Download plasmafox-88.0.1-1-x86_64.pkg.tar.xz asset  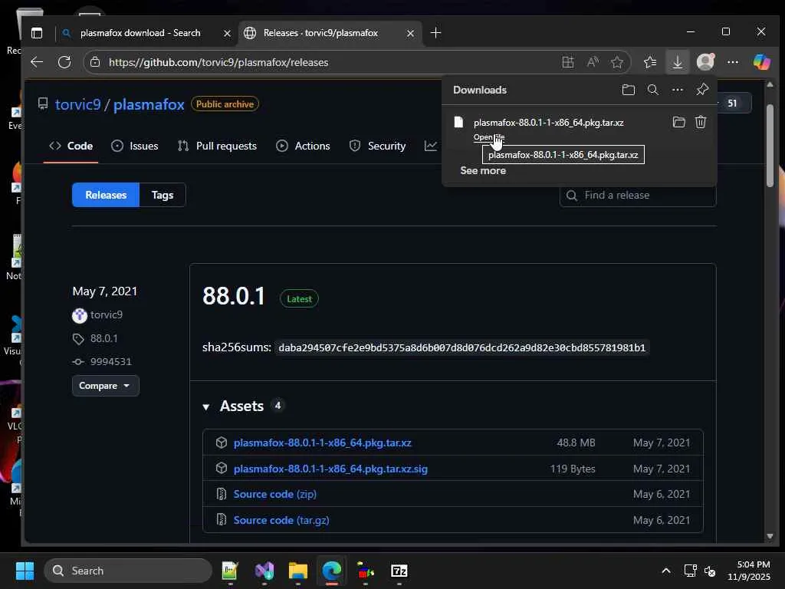point(323,443)
